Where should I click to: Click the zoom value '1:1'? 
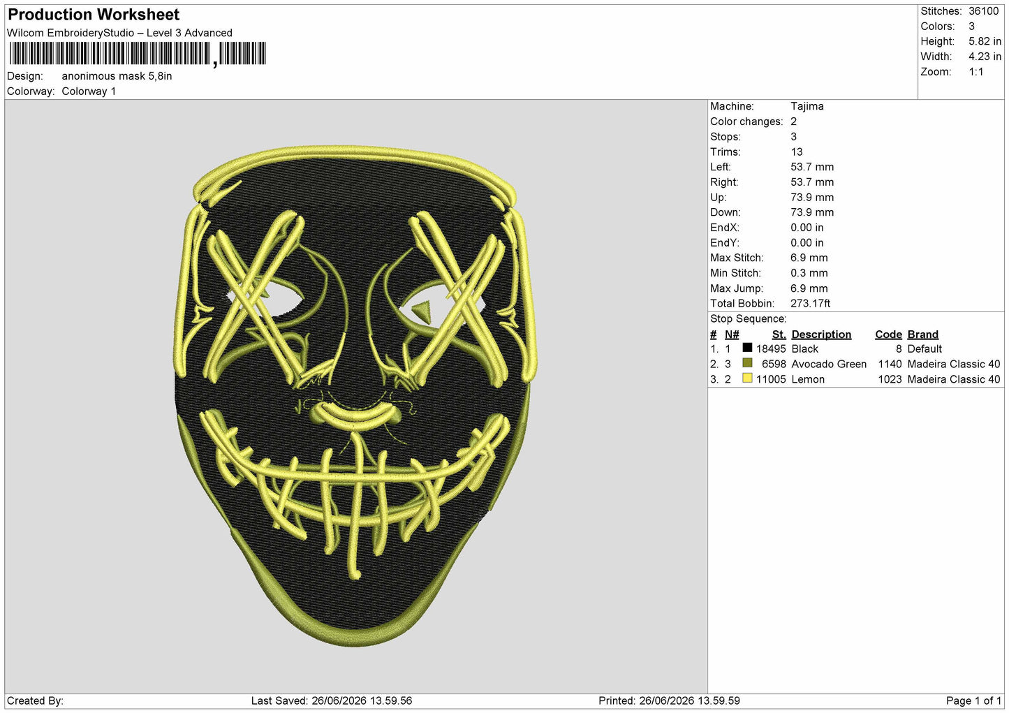coord(975,72)
